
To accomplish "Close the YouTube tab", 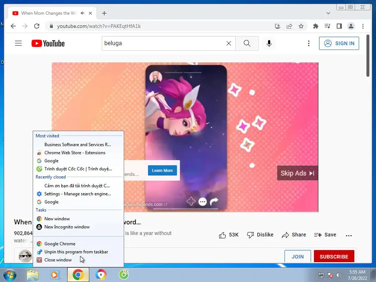I will (x=90, y=13).
